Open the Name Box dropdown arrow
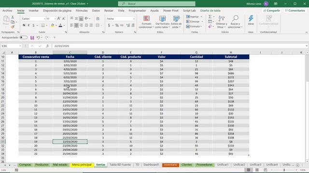 [x=20, y=46]
